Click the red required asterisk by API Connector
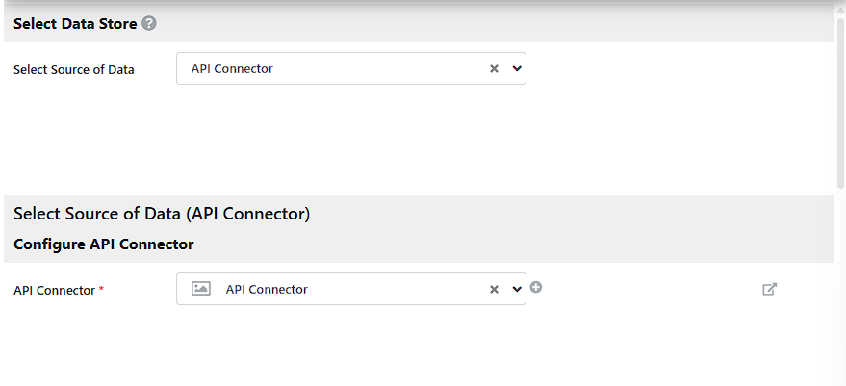Image resolution: width=846 pixels, height=386 pixels. point(102,289)
